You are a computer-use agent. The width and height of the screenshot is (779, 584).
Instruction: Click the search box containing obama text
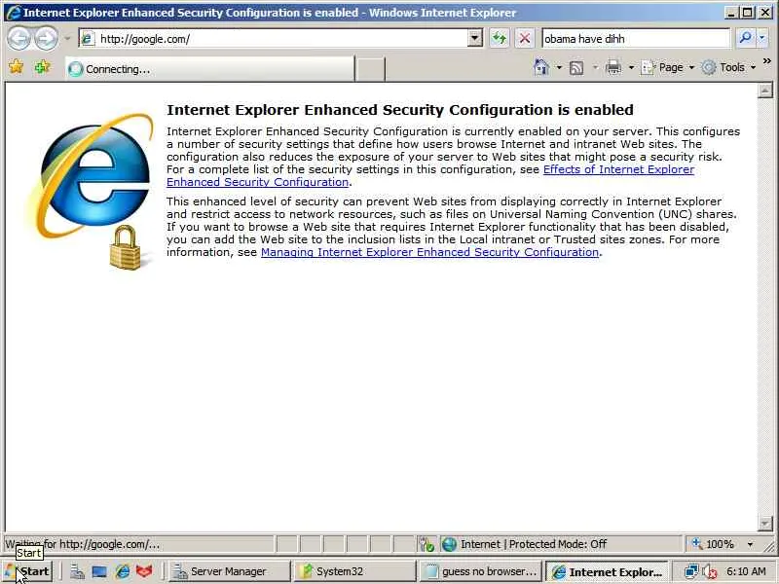[x=636, y=39]
